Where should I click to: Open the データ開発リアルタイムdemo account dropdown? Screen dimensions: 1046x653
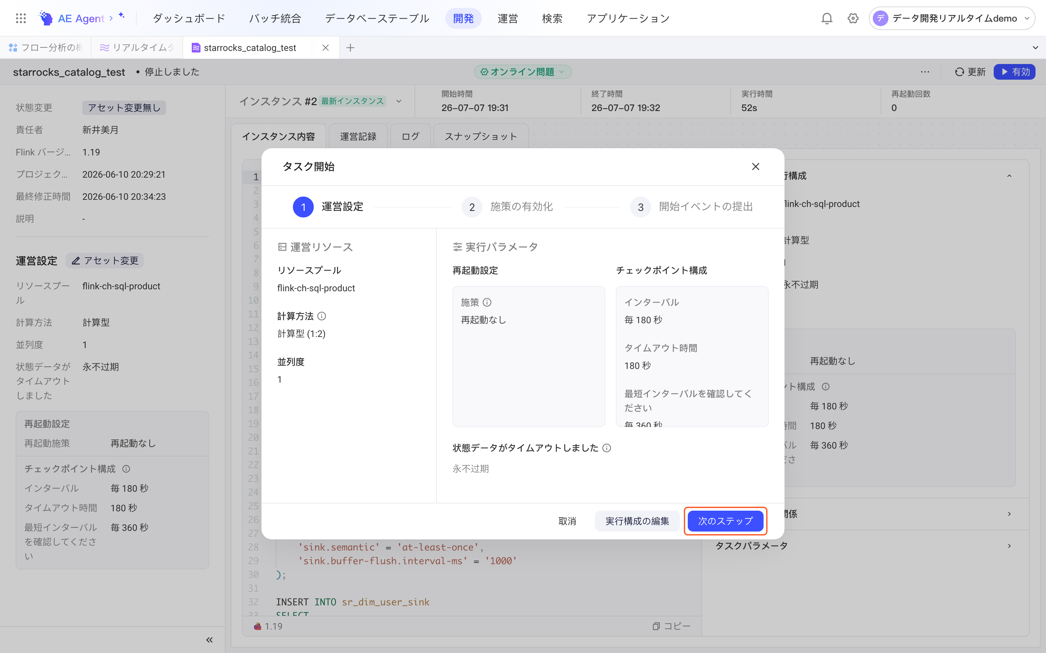point(952,18)
